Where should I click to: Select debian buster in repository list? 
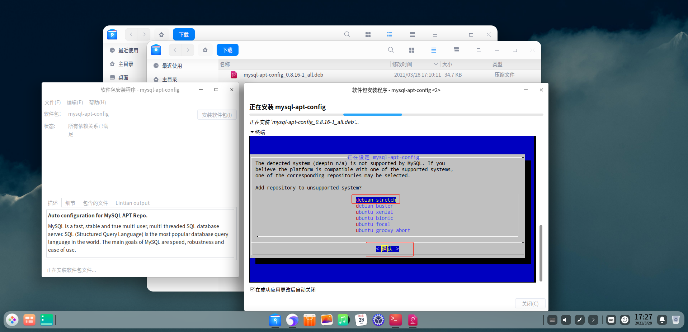coord(374,206)
